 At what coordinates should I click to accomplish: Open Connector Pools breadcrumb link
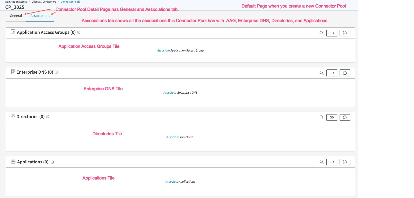70,2
